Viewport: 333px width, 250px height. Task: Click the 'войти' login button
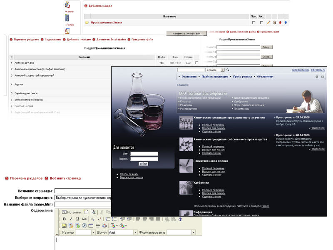(143, 164)
